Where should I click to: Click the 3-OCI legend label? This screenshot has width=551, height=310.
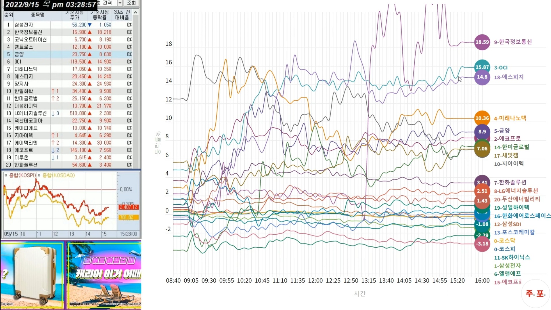tap(501, 68)
